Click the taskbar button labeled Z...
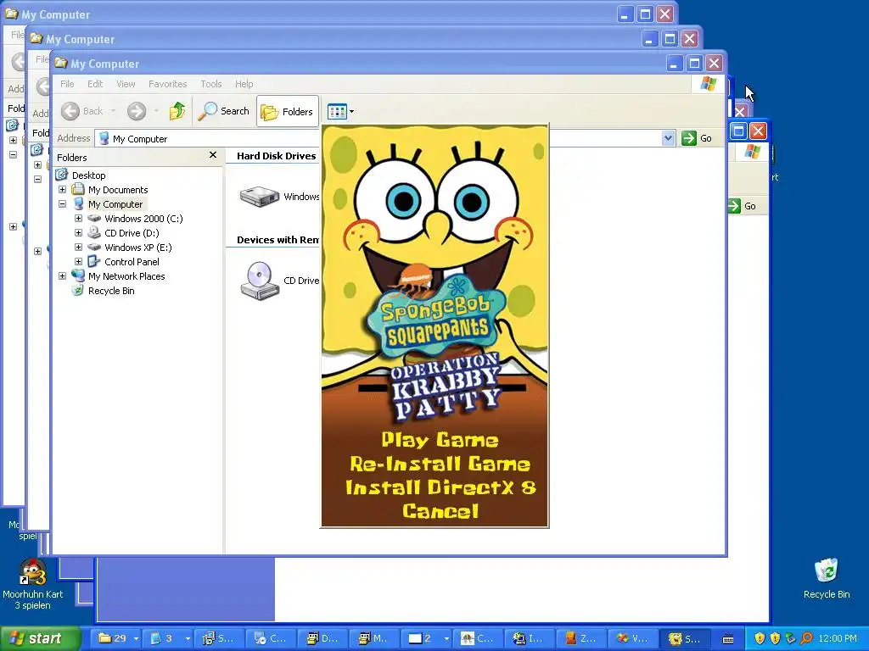The image size is (869, 651). 580,639
